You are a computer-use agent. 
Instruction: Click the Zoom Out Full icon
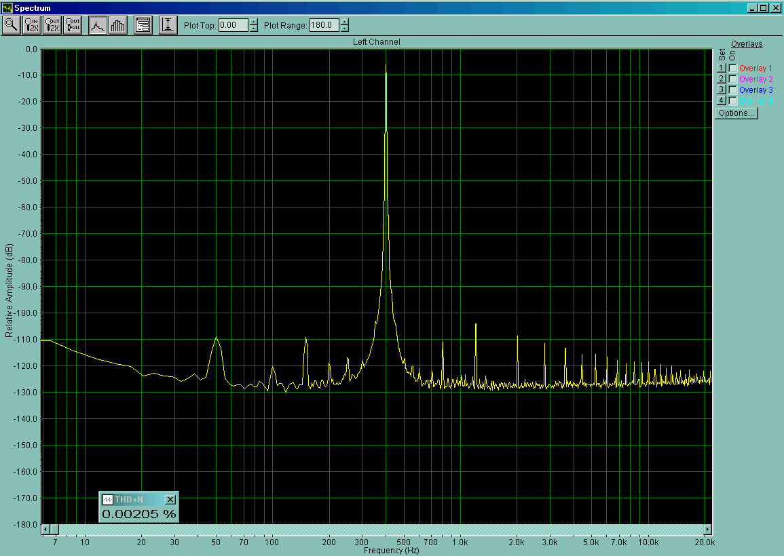[73, 25]
